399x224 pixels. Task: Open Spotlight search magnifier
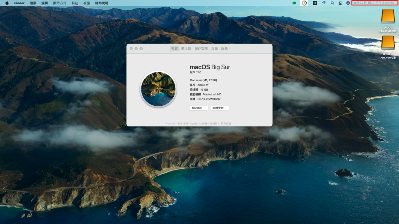[332, 3]
